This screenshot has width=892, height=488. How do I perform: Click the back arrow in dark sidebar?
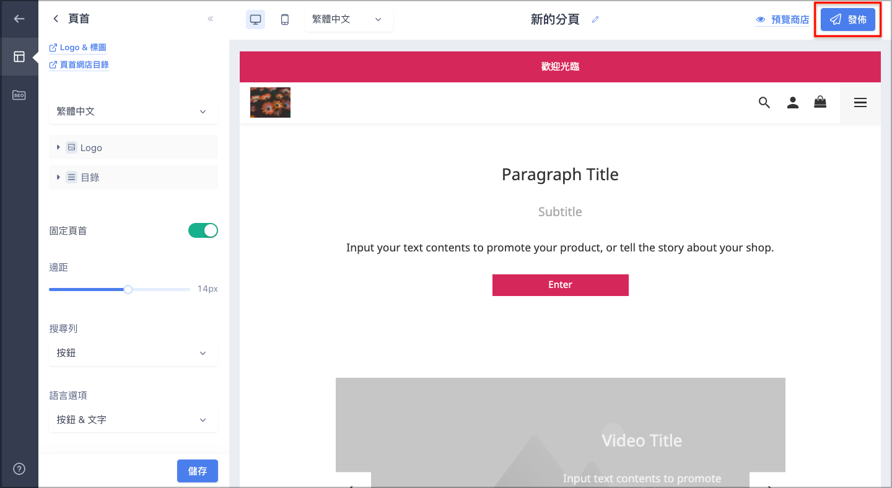pos(19,19)
